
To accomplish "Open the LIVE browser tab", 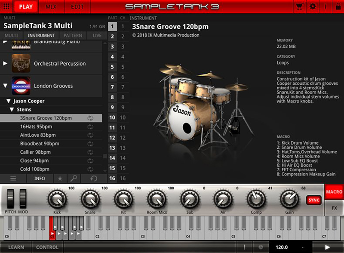I will [x=97, y=35].
